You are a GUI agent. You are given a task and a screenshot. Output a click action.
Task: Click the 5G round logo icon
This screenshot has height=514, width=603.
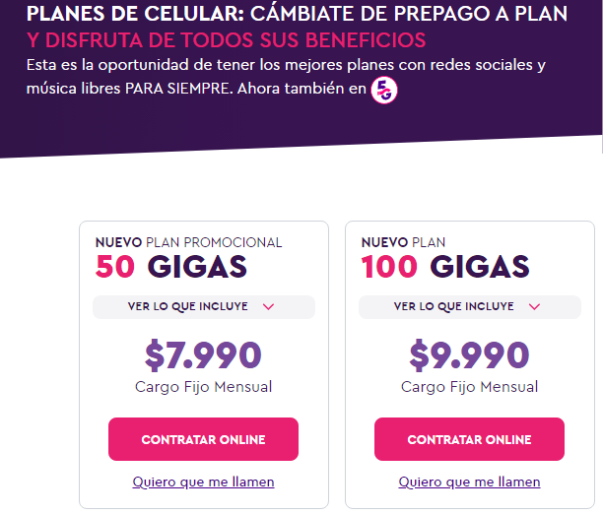point(384,91)
